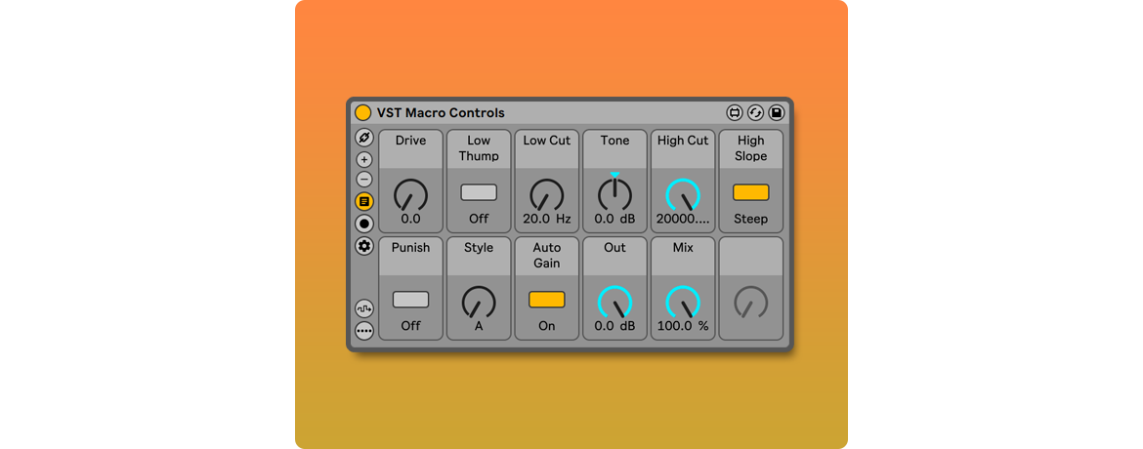Enable the Punish switch
Image resolution: width=1143 pixels, height=449 pixels.
410,300
